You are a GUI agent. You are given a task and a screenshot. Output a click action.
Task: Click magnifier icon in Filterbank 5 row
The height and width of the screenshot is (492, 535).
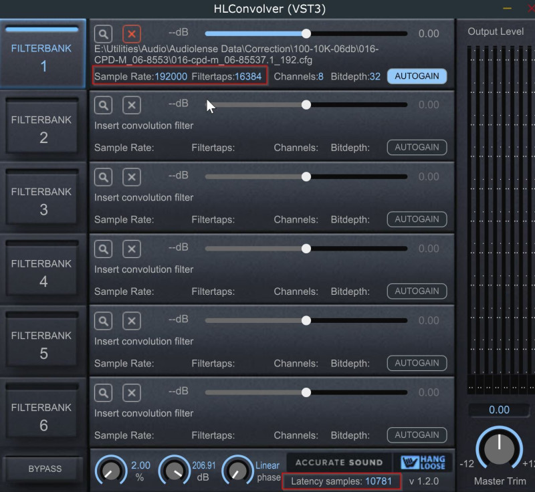104,321
